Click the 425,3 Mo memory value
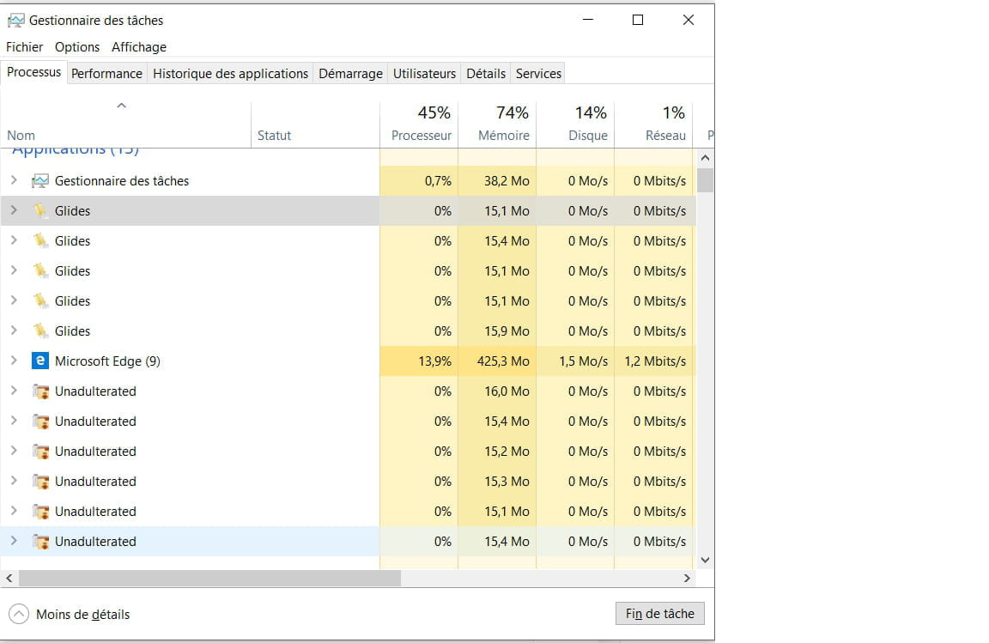Screen dimensions: 989x643 click(503, 361)
